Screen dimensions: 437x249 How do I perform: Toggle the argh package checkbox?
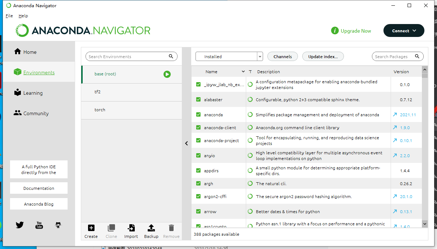198,184
